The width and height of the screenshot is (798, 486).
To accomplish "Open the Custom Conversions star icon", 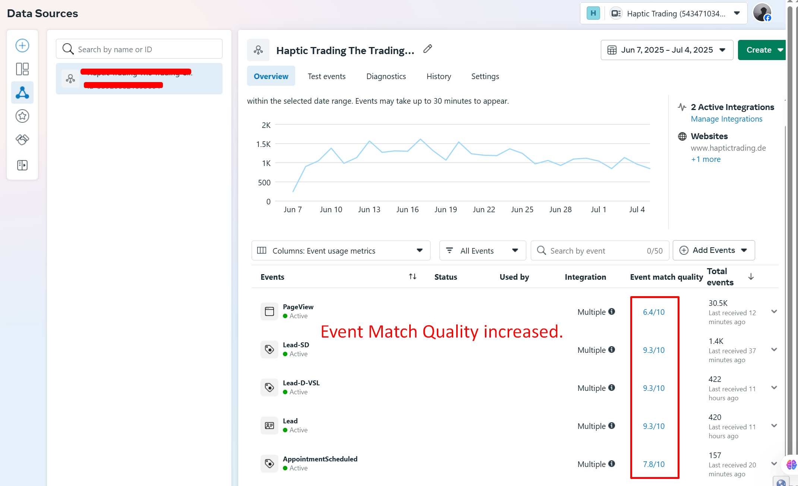I will (x=22, y=116).
